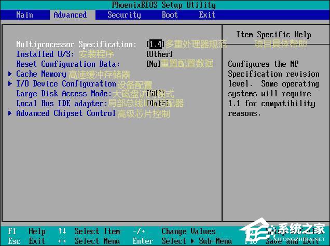Click the Item Specific Help heading

click(273, 35)
